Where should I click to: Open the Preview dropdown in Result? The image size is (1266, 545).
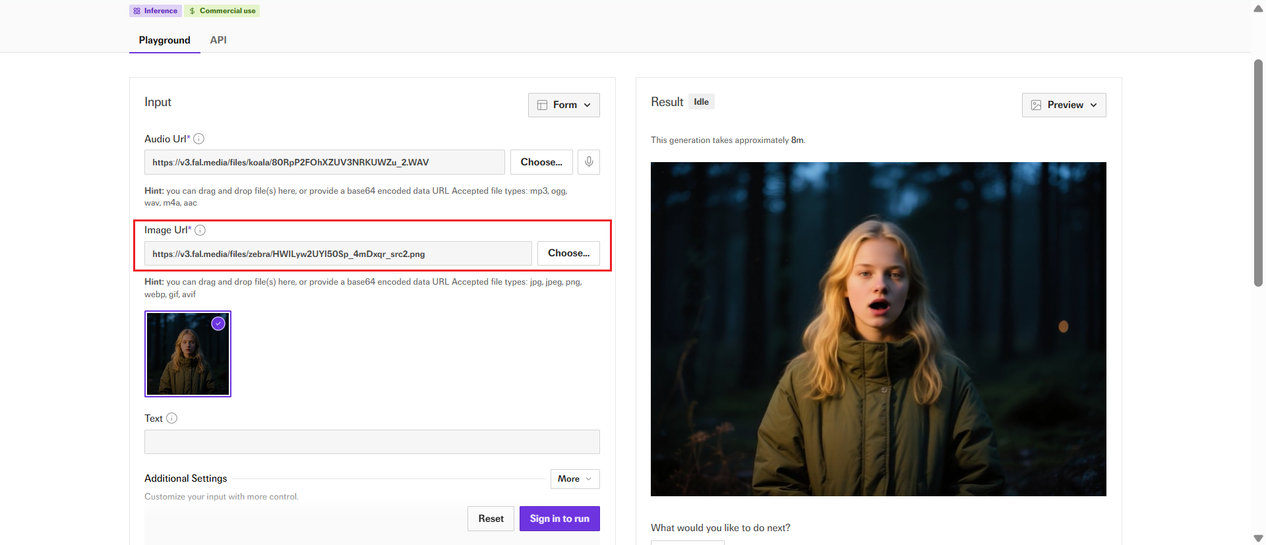(1064, 105)
